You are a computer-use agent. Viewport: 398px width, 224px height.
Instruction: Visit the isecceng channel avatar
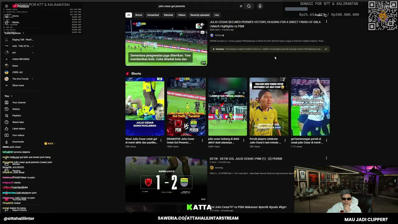tap(212, 168)
